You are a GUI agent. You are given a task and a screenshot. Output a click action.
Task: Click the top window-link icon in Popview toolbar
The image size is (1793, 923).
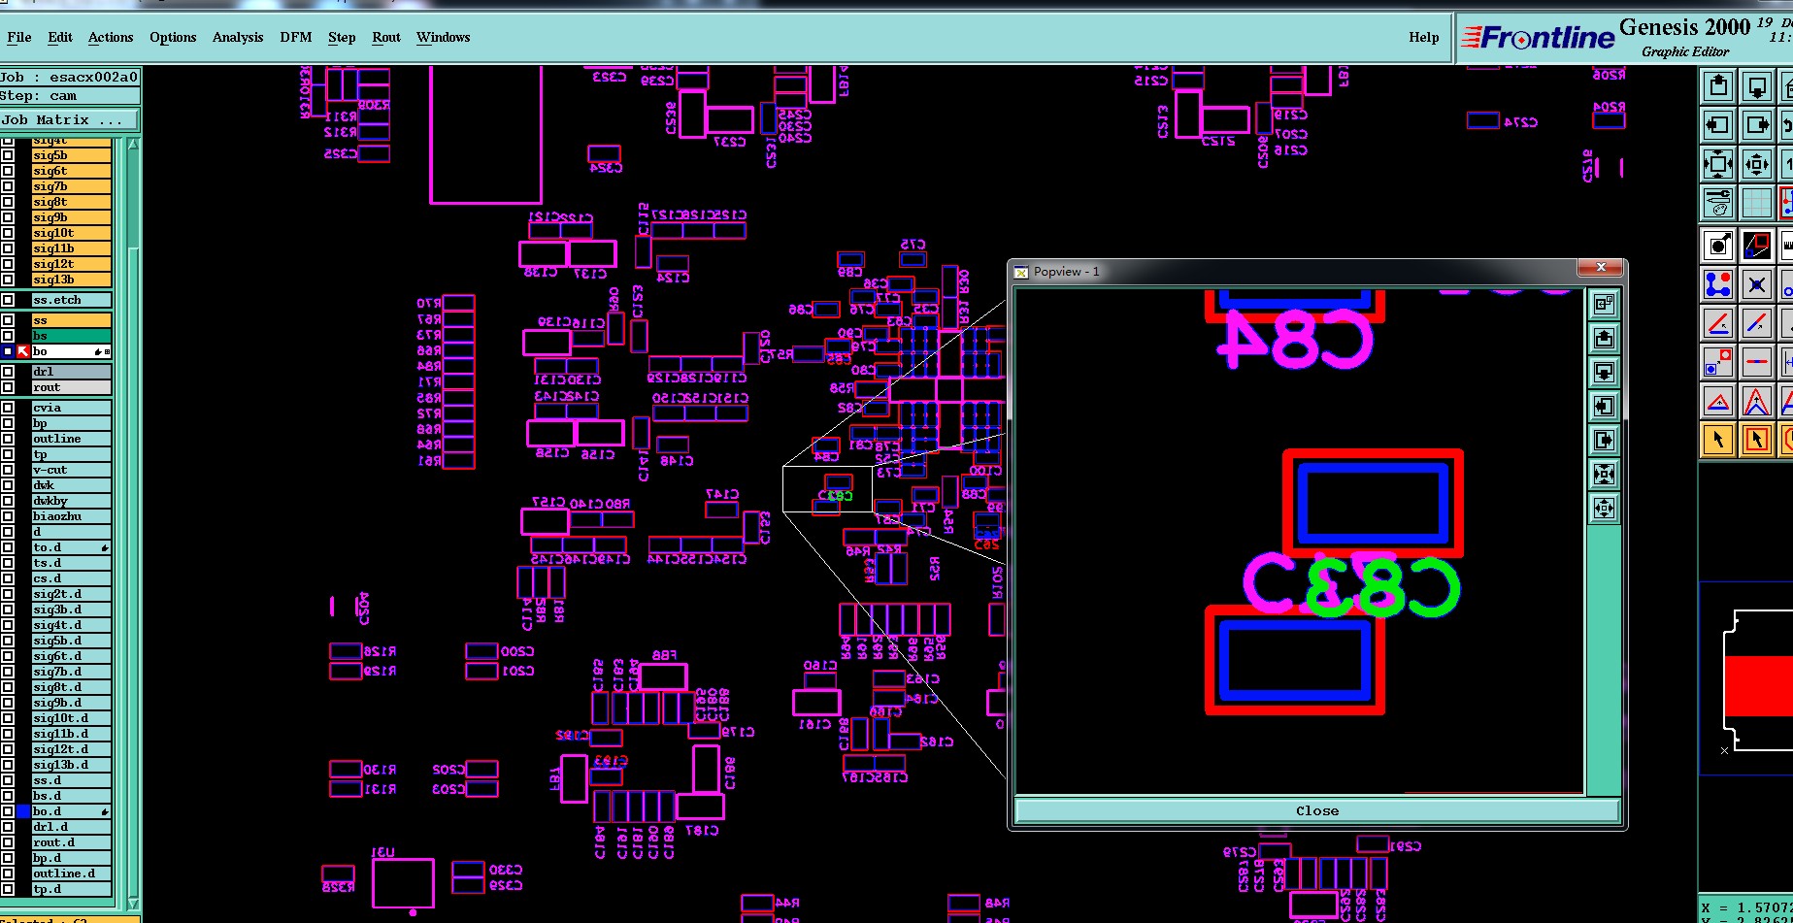[x=1604, y=305]
